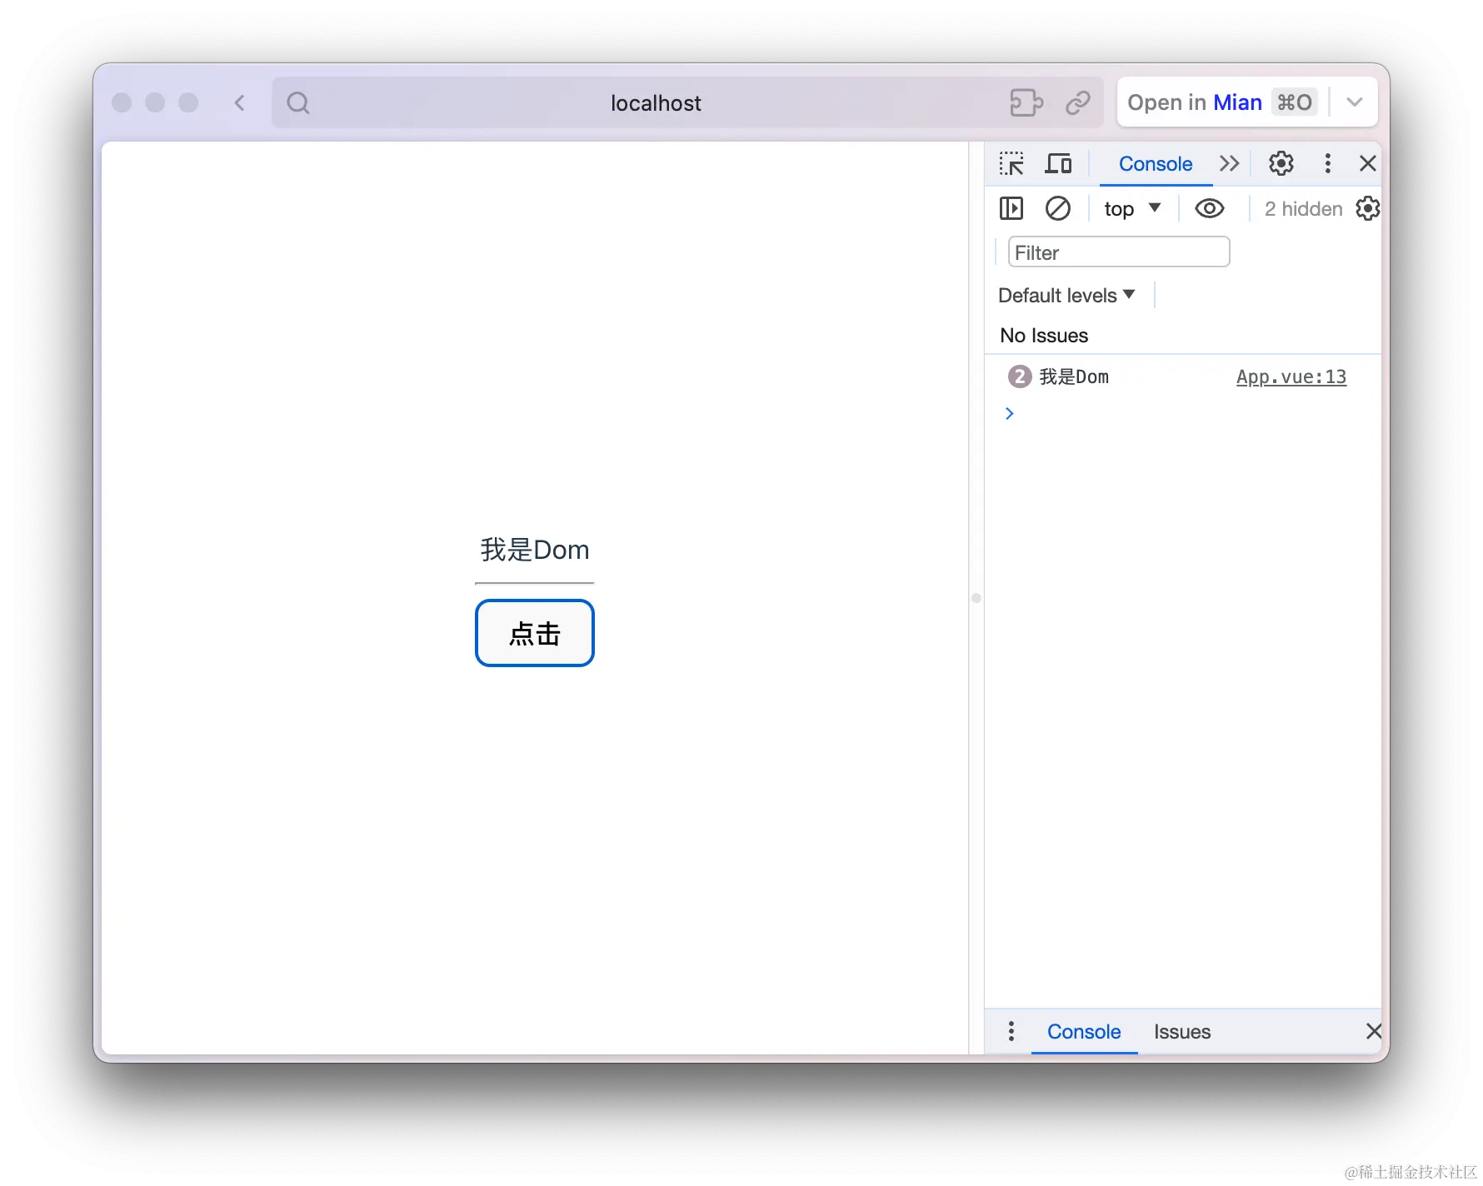The width and height of the screenshot is (1483, 1186).
Task: Copy the page link with chain icon
Action: 1078,102
